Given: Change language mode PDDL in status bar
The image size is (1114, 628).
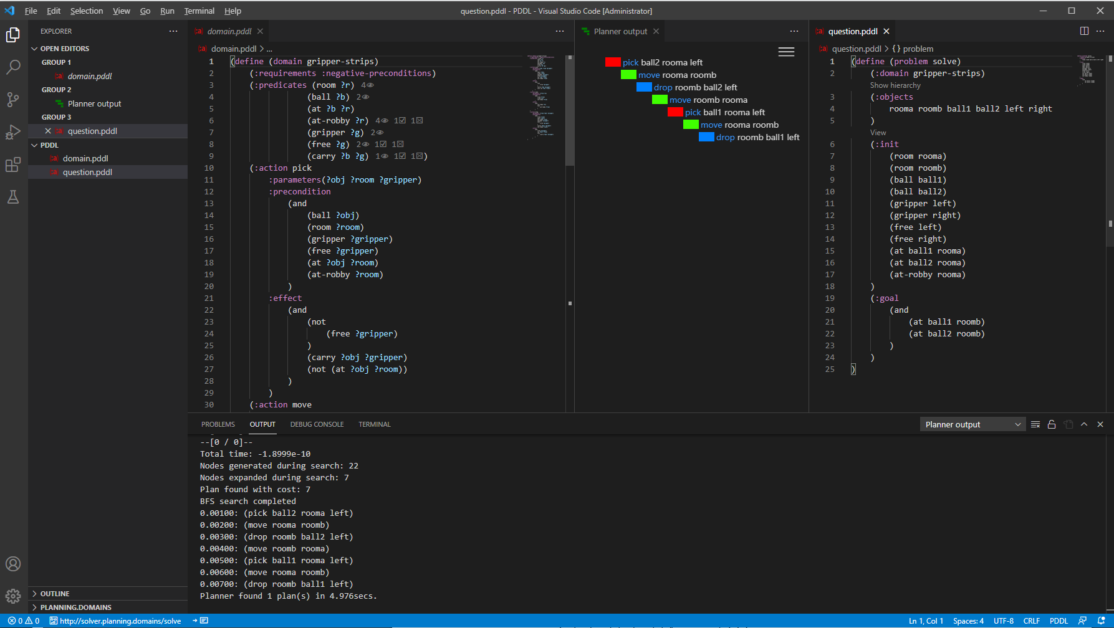Looking at the screenshot, I should point(1059,621).
